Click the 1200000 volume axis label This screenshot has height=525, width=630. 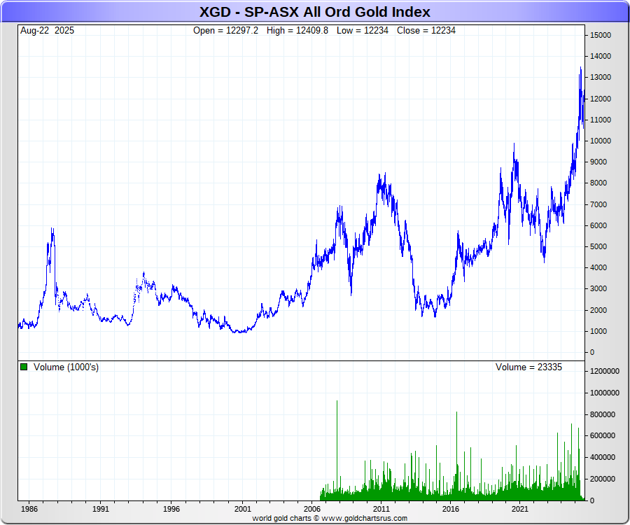[x=605, y=371]
